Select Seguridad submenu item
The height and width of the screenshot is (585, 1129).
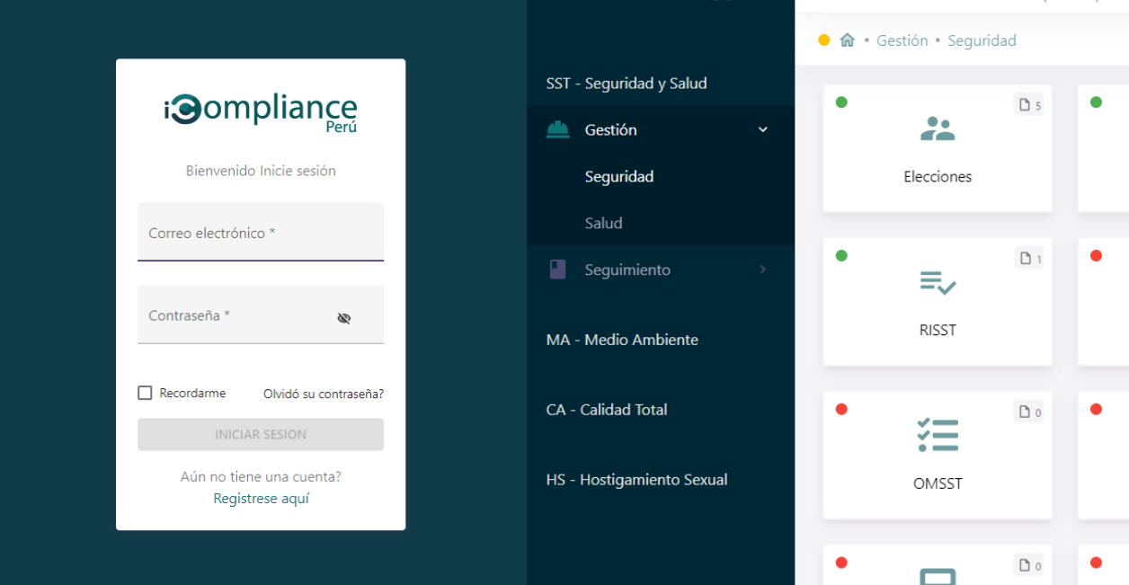tap(619, 177)
